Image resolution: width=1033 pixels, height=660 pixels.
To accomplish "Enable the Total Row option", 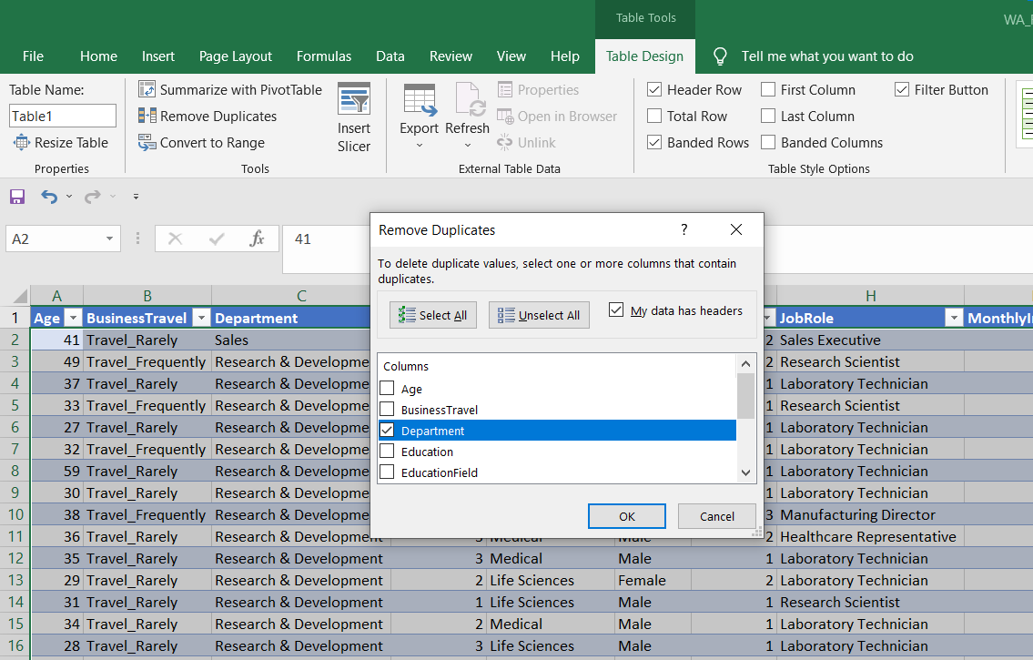I will [x=654, y=116].
